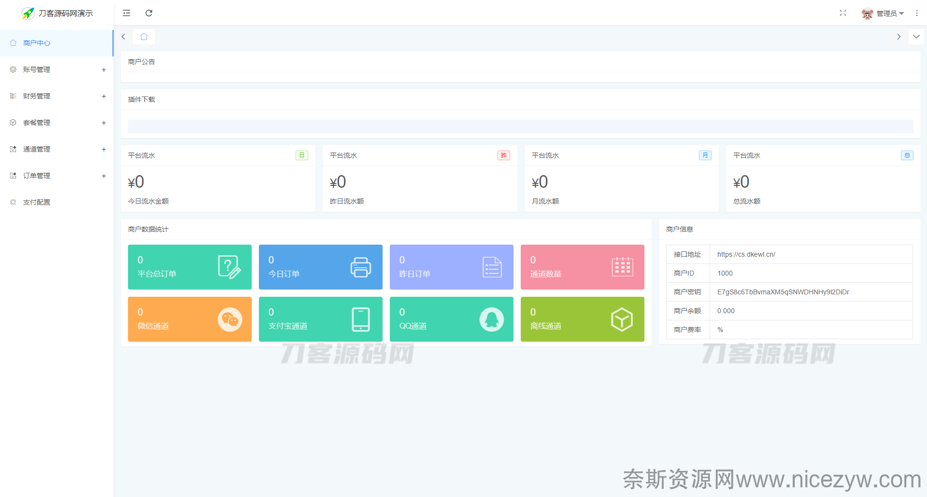Click the icon beside 订单管理
Screen dimensions: 927x497
[13, 176]
